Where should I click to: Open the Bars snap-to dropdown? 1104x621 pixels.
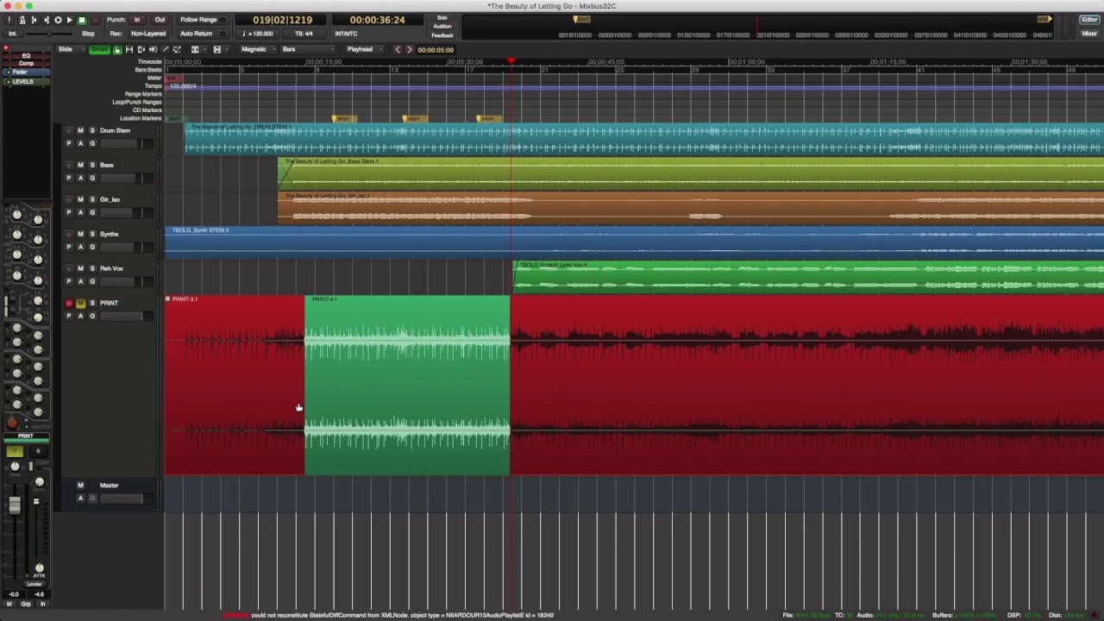pyautogui.click(x=309, y=49)
